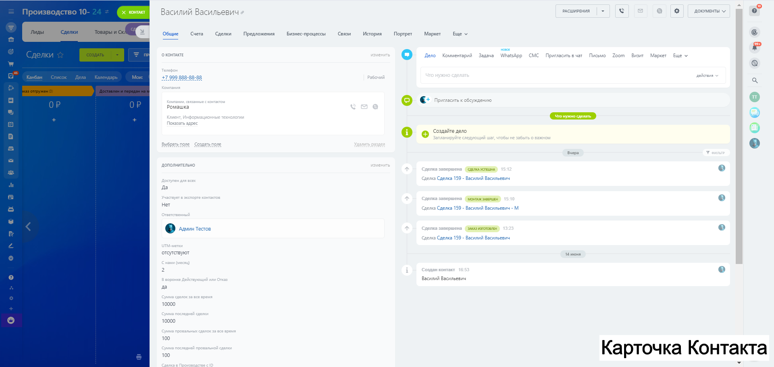Open the РАСШИРЕНИЯ dropdown arrow
774x367 pixels.
(603, 11)
